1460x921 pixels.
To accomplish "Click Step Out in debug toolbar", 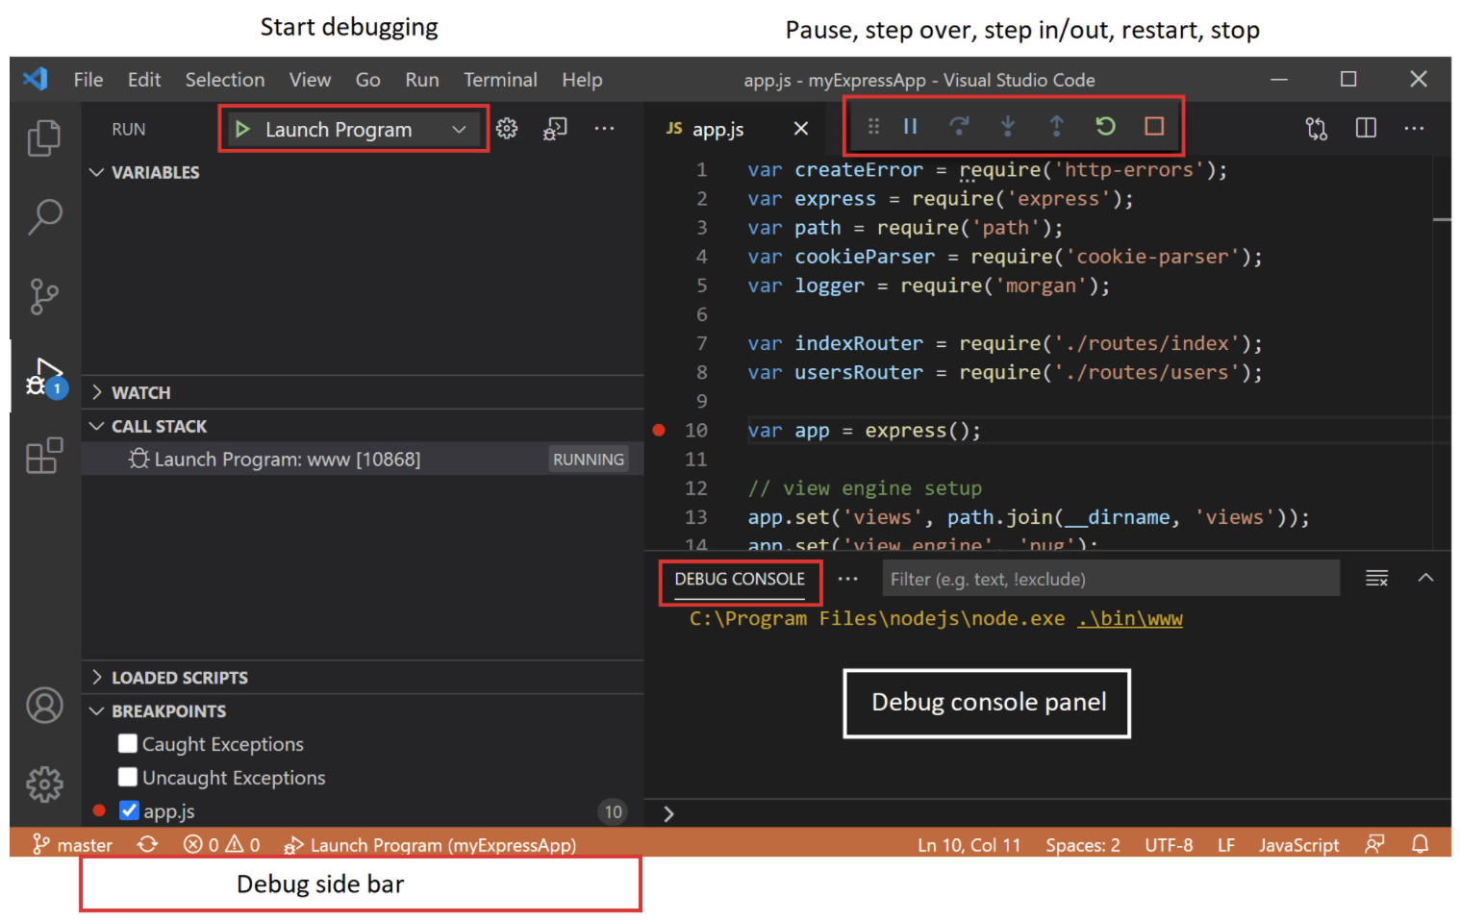I will click(x=1056, y=126).
